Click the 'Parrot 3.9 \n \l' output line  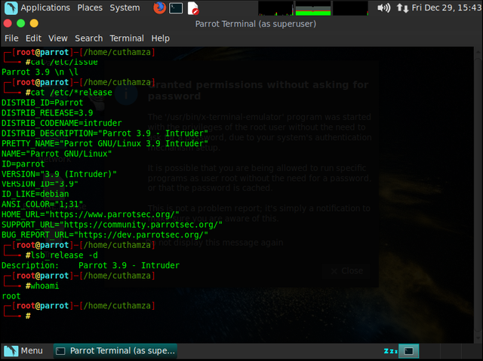pyautogui.click(x=40, y=72)
